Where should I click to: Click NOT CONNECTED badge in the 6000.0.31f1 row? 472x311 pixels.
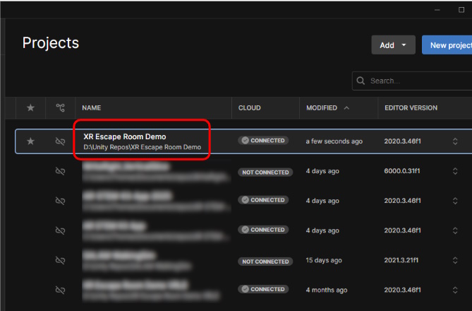coord(265,172)
